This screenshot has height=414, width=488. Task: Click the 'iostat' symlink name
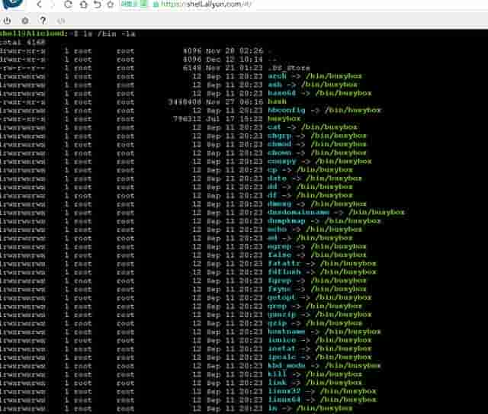coord(281,348)
